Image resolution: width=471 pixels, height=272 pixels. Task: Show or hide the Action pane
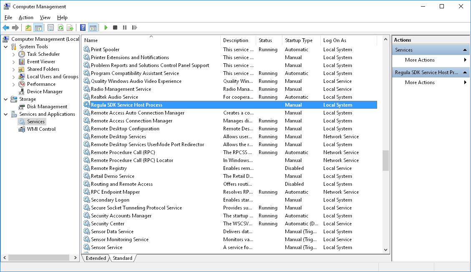click(93, 27)
